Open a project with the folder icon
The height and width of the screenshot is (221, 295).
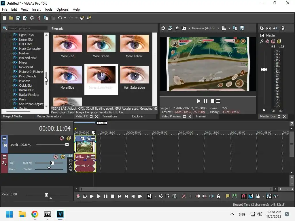(11, 18)
